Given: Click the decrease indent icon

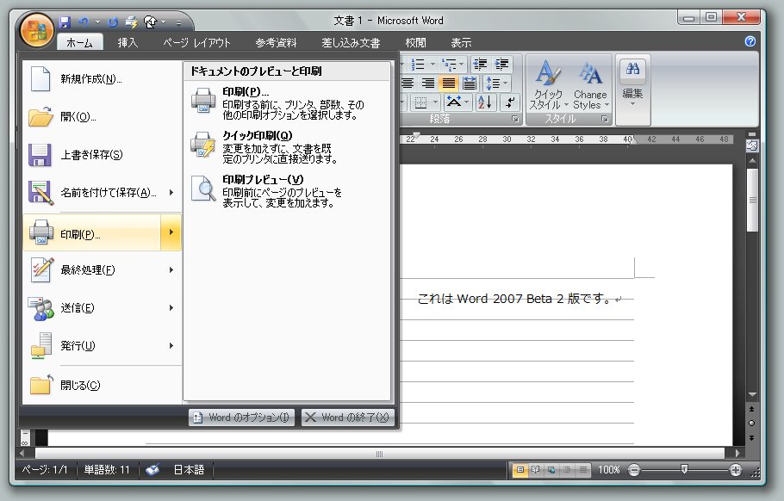Looking at the screenshot, I should tap(480, 65).
